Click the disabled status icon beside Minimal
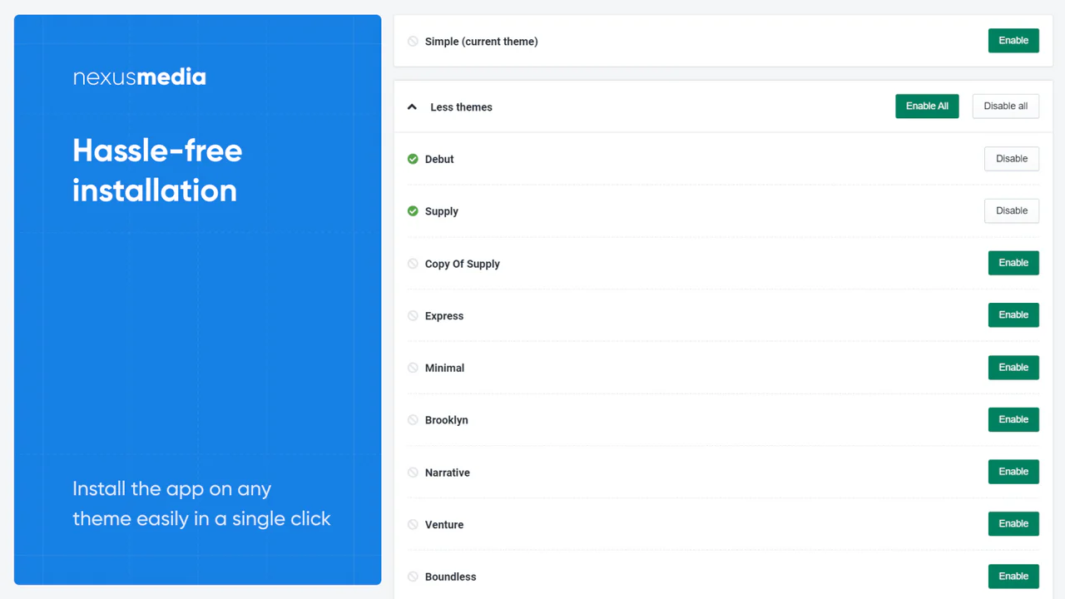Viewport: 1065px width, 599px height. point(413,368)
